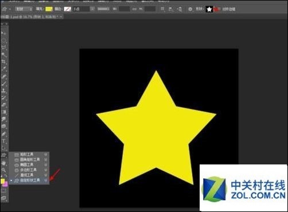Choose Ellipse tool from flyout
Image resolution: width=288 pixels, height=212 pixels.
29,164
